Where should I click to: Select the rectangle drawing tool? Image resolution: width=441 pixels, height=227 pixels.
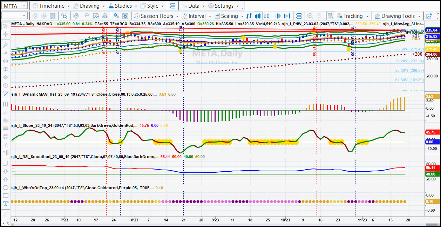[5, 195]
